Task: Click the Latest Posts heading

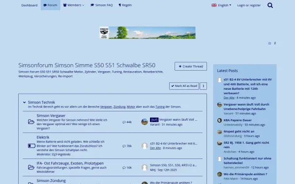Action: click(227, 71)
